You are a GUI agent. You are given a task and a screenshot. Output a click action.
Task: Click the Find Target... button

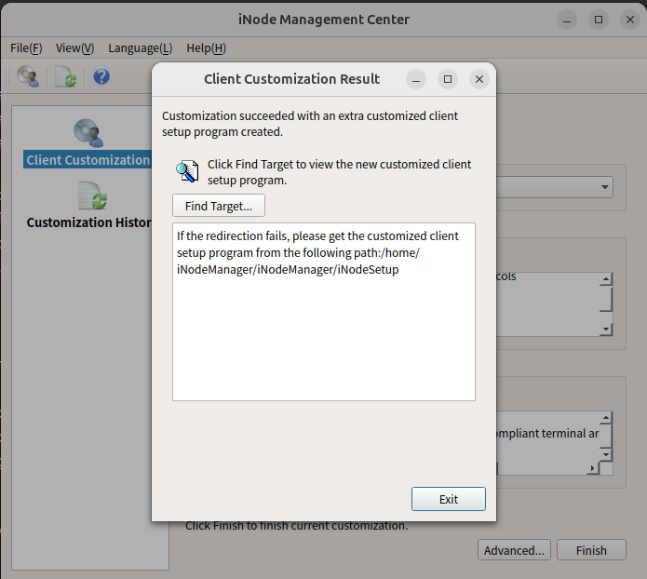coord(219,206)
